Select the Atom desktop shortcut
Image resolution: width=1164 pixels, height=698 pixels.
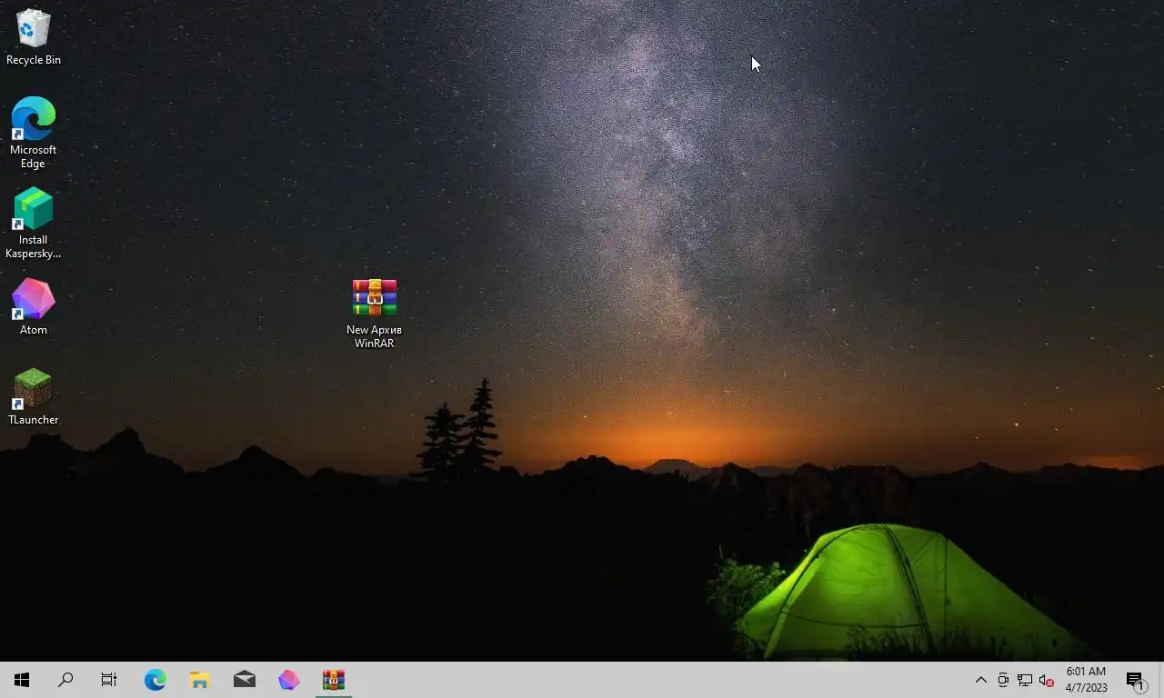pyautogui.click(x=33, y=307)
